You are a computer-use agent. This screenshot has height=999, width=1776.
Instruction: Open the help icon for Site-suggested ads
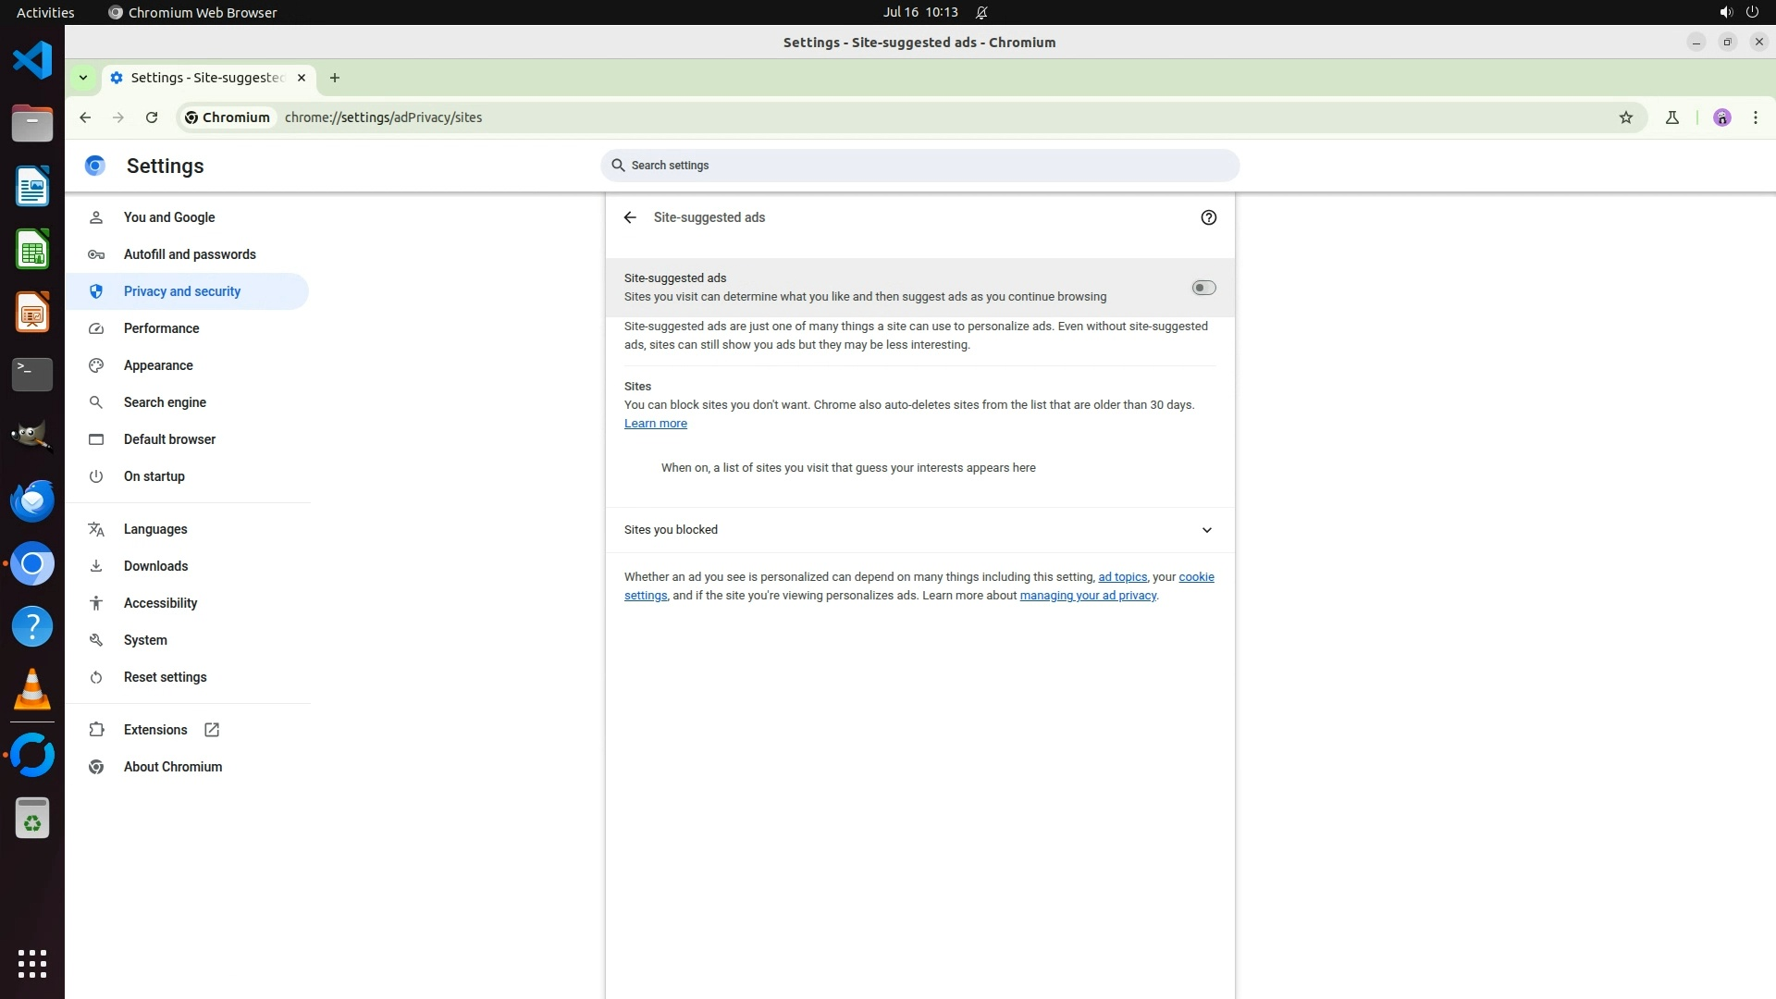click(1208, 217)
